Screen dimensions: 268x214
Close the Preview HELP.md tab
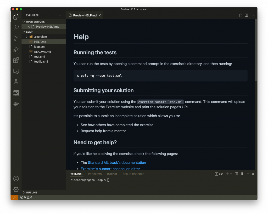pyautogui.click(x=100, y=15)
